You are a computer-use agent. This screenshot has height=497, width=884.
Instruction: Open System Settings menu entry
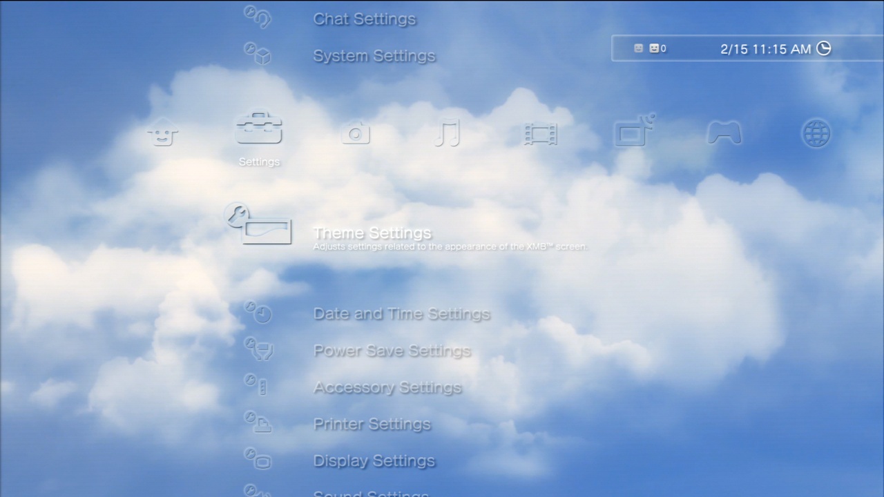click(374, 56)
